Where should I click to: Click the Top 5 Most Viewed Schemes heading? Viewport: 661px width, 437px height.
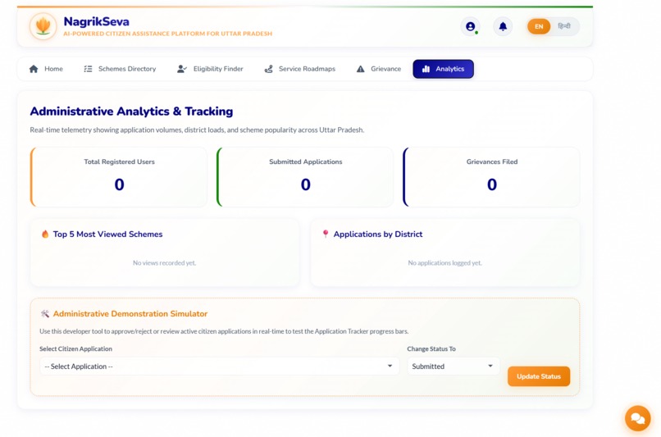coord(107,234)
